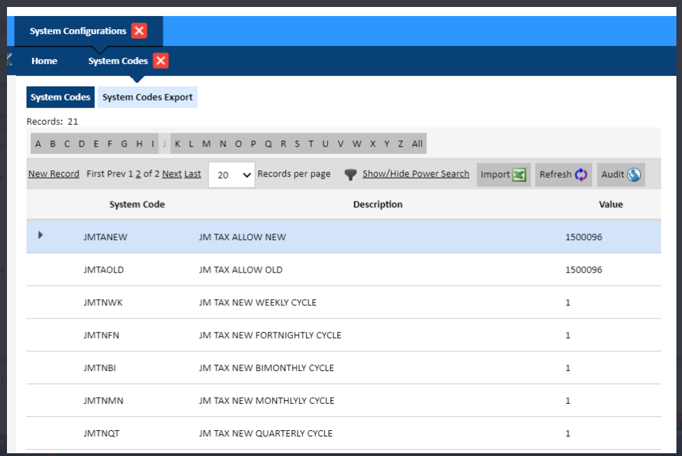Select the JMTNMN code cell

point(103,401)
